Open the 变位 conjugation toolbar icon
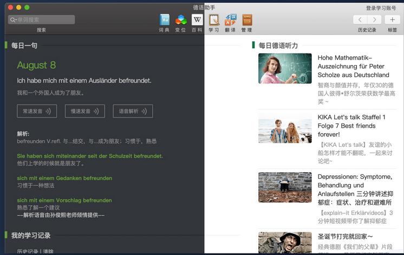This screenshot has width=404, height=255. tap(180, 20)
